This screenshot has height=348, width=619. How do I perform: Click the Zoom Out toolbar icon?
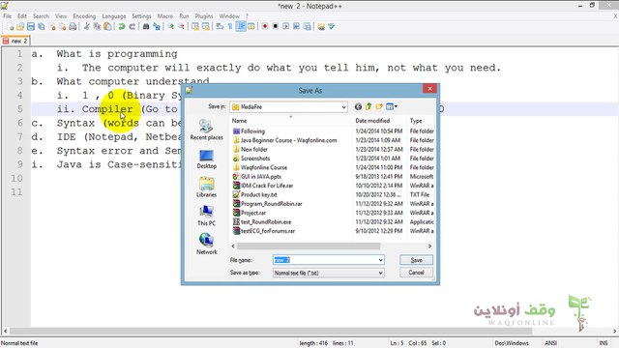pyautogui.click(x=181, y=27)
